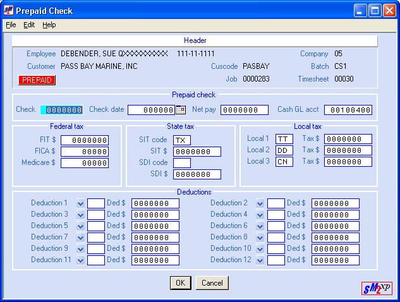This screenshot has height=302, width=400.
Task: Click the Cancel button
Action: coord(212,283)
